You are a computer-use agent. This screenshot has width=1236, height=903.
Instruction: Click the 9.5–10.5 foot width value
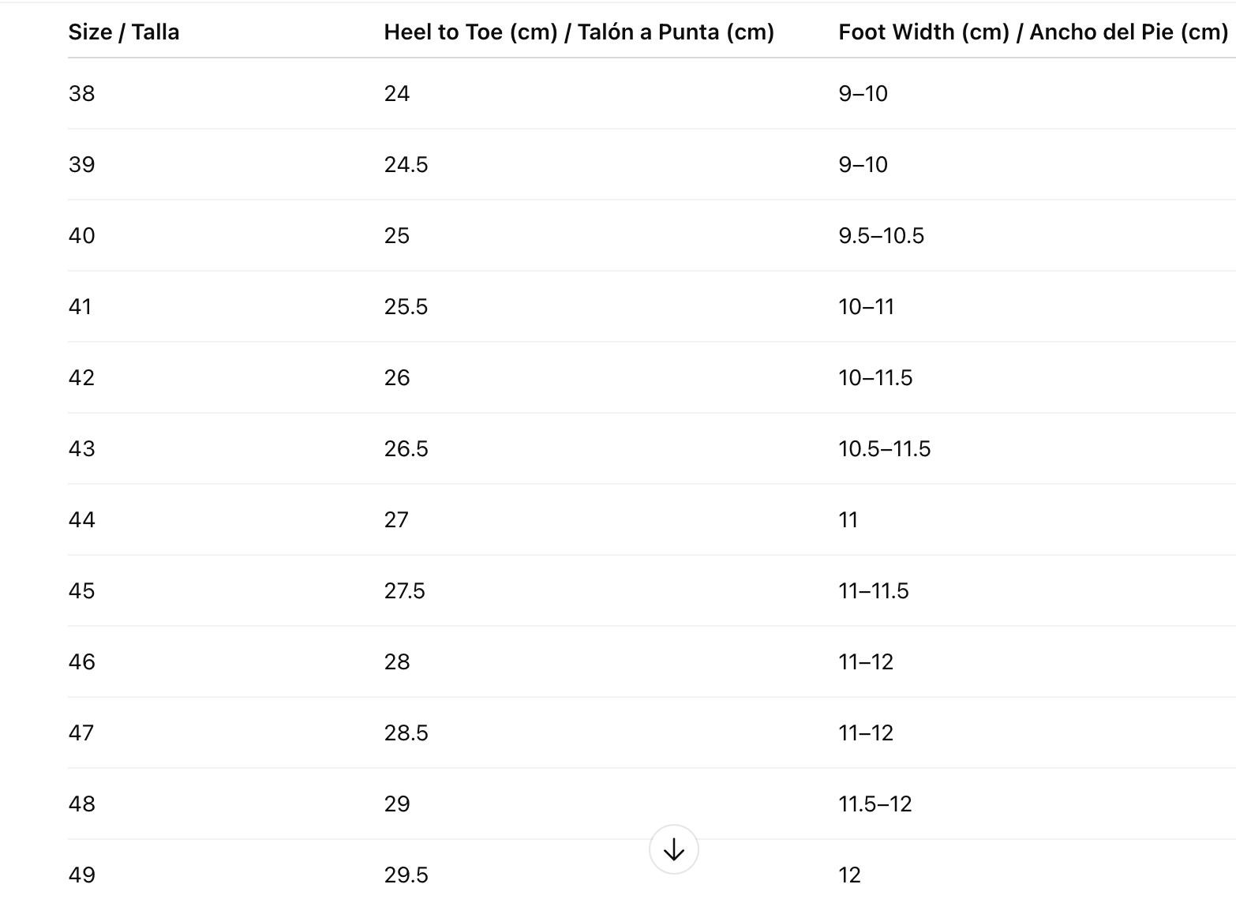pos(881,236)
